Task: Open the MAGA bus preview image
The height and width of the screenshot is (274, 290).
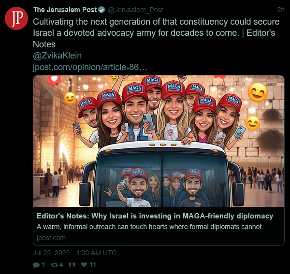Action: pyautogui.click(x=159, y=141)
